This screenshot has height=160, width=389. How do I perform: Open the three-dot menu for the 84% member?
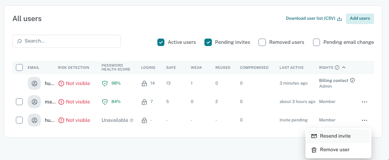tap(364, 102)
